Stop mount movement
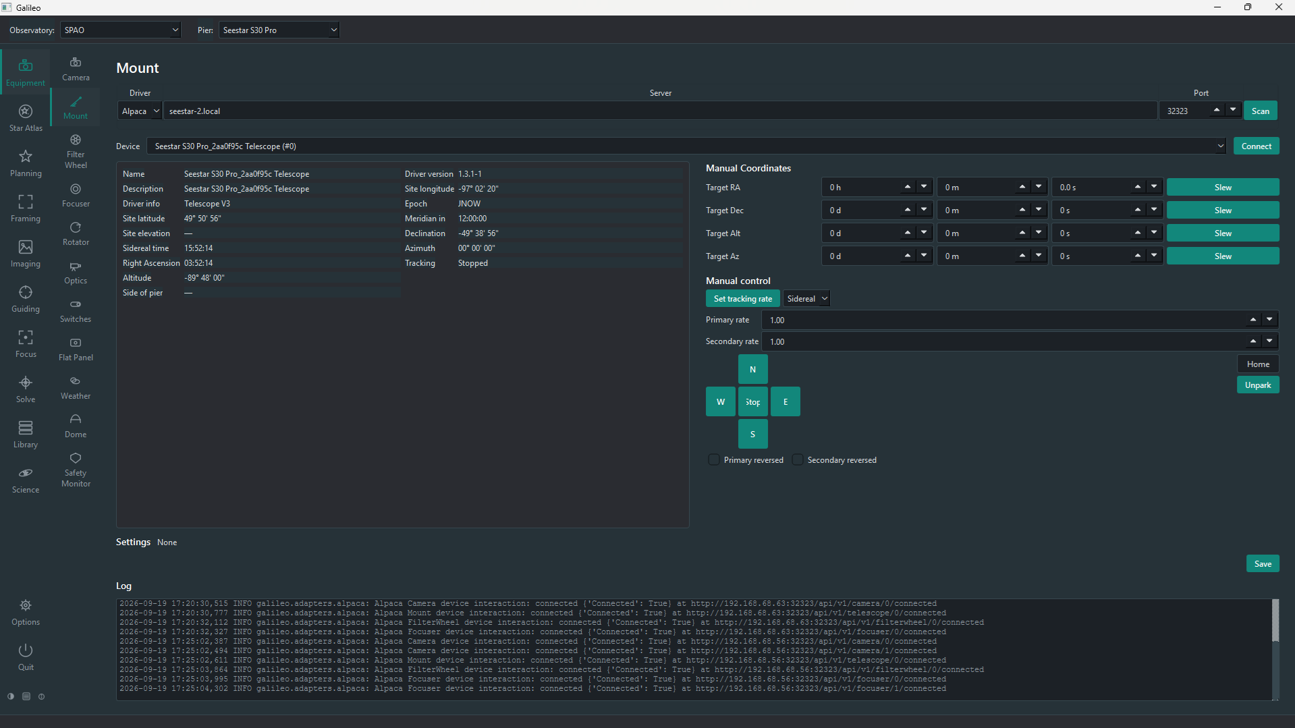 coord(753,402)
